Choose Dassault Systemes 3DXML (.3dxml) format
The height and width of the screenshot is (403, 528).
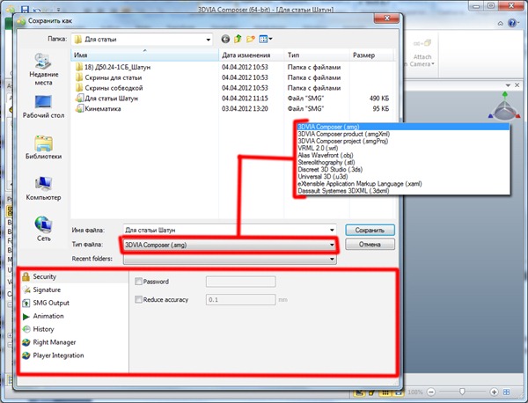click(x=403, y=191)
